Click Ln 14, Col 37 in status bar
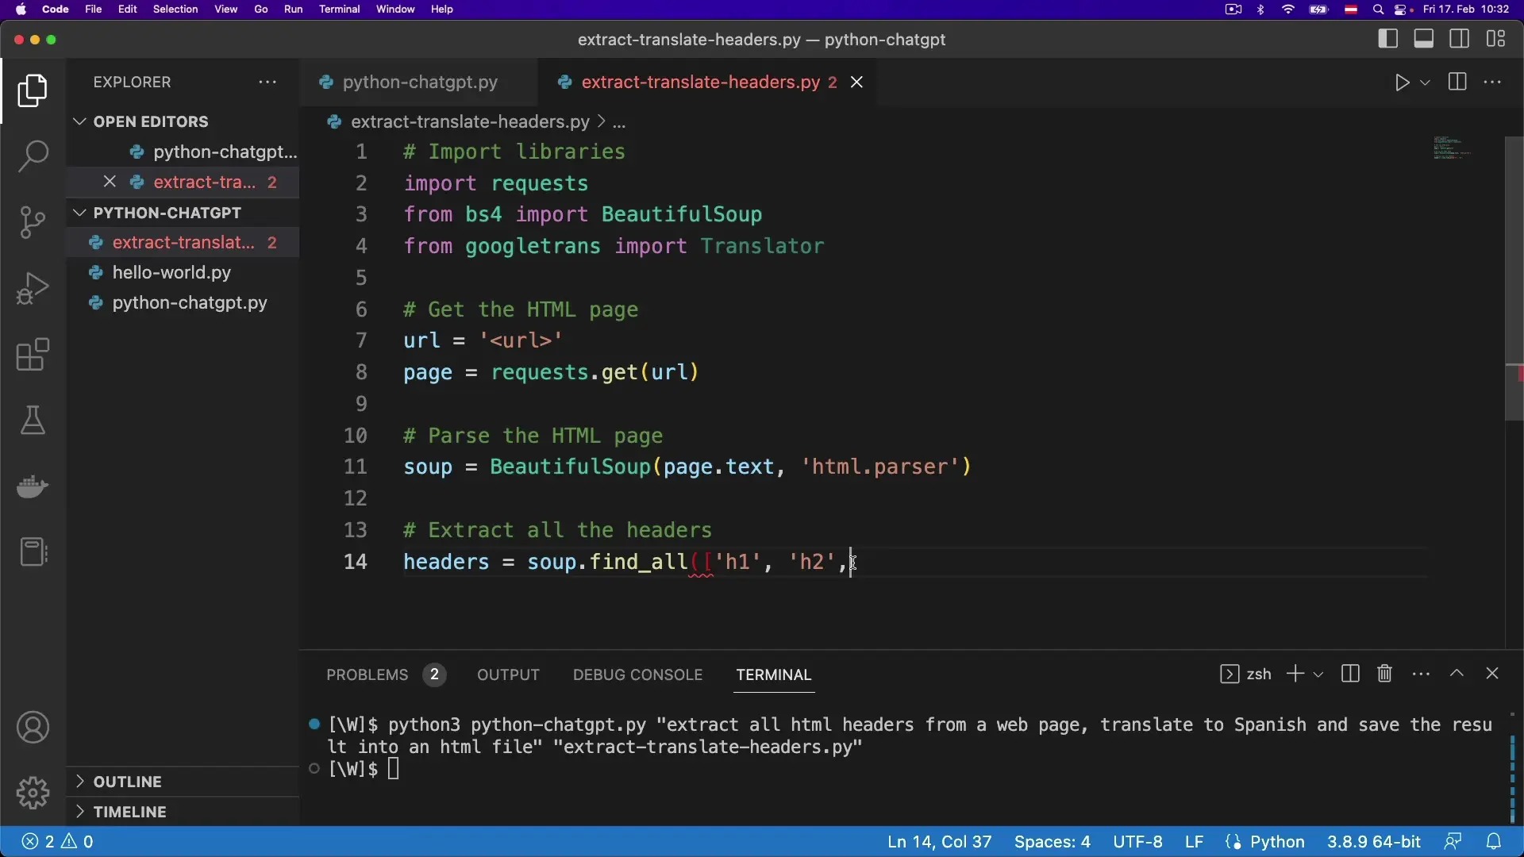Screen dimensions: 1524x857 click(940, 842)
